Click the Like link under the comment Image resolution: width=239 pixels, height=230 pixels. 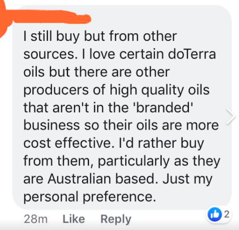tap(74, 219)
